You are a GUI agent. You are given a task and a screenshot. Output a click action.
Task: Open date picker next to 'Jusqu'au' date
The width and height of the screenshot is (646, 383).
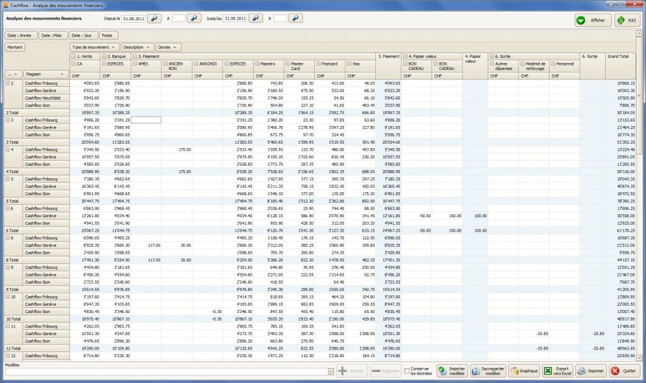[x=255, y=19]
